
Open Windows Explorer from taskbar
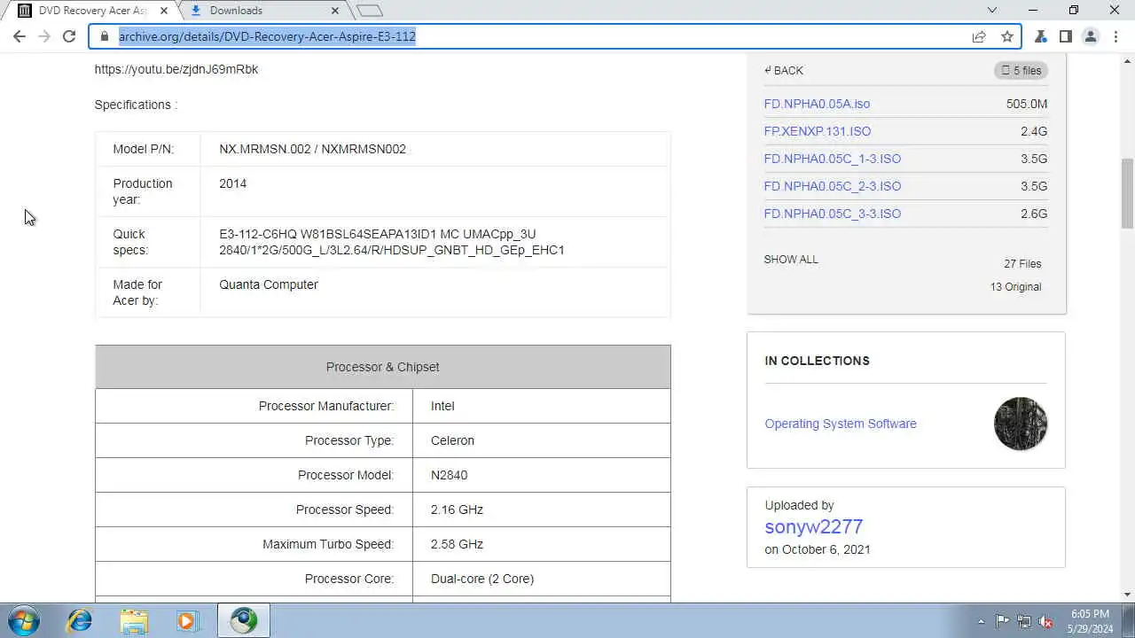click(x=134, y=620)
